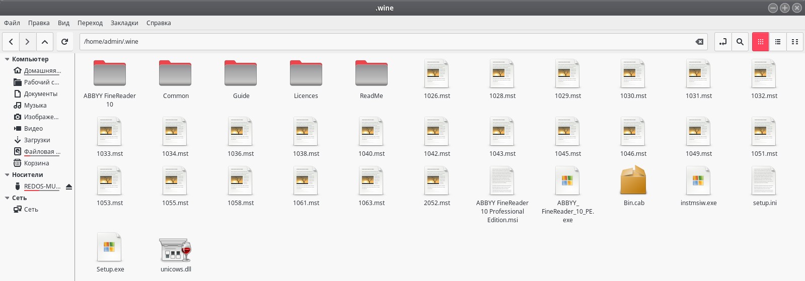The height and width of the screenshot is (281, 805).
Task: Reload the current folder
Action: click(64, 42)
